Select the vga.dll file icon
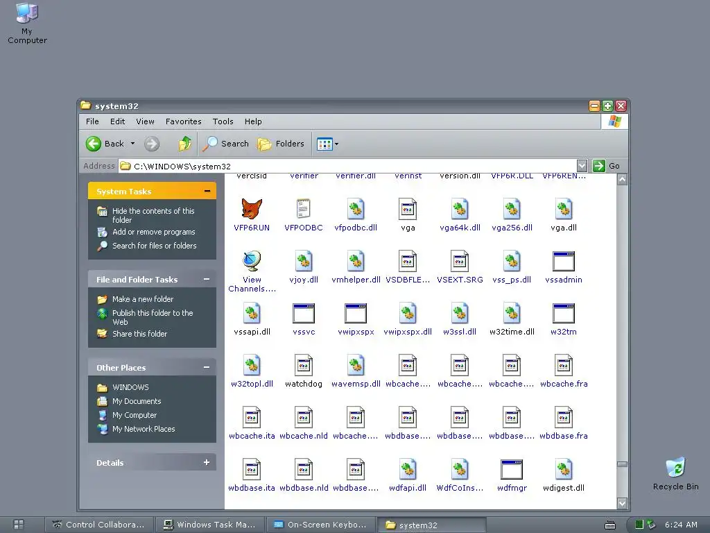This screenshot has width=710, height=533. tap(564, 209)
